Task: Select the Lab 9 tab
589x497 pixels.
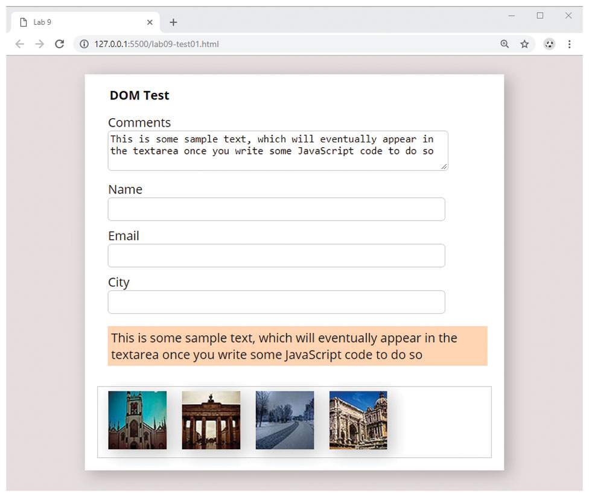Action: coord(78,22)
